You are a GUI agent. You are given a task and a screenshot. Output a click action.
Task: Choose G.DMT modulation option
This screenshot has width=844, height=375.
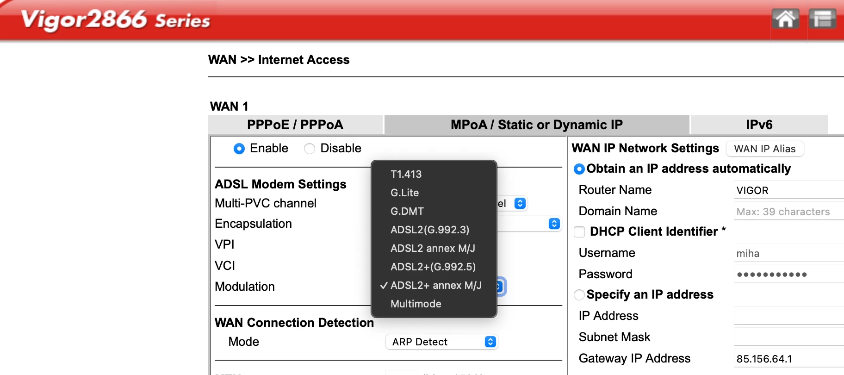point(407,211)
